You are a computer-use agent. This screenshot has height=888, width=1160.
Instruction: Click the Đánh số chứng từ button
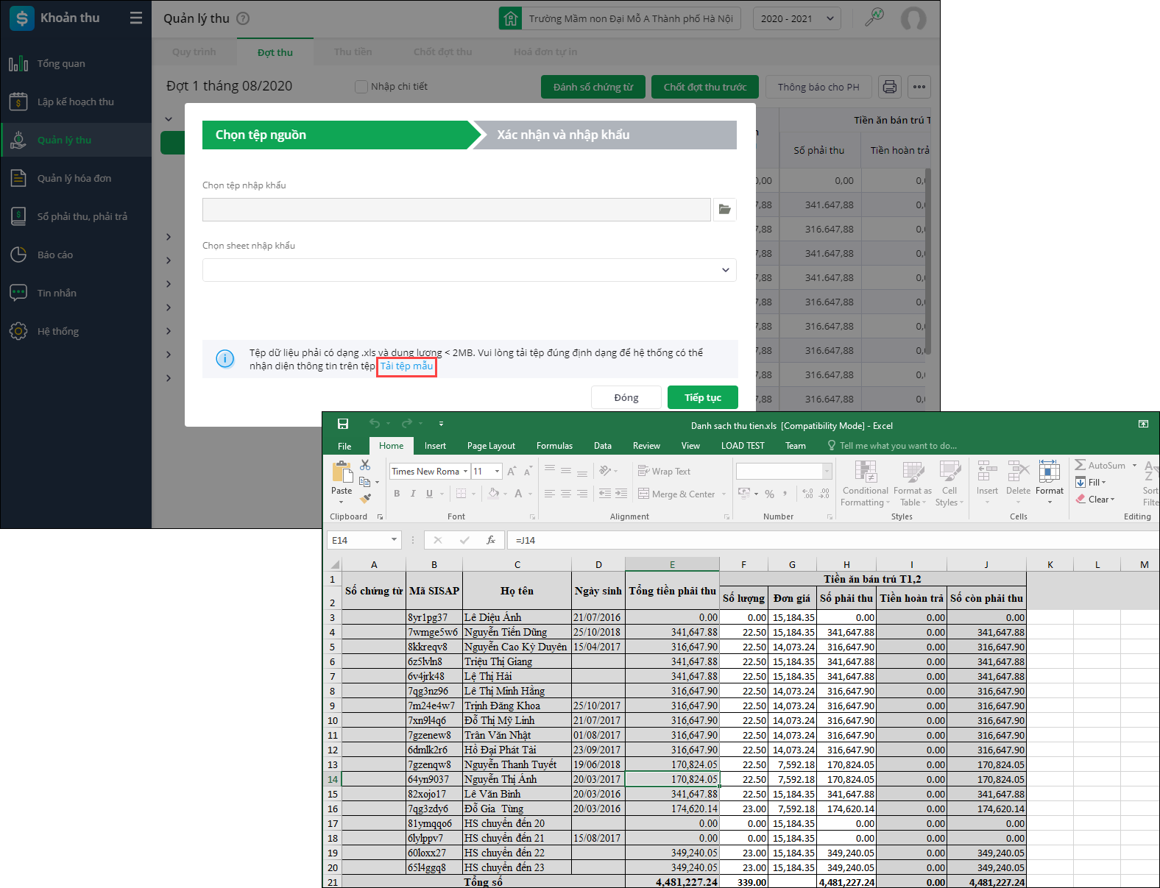tap(593, 87)
